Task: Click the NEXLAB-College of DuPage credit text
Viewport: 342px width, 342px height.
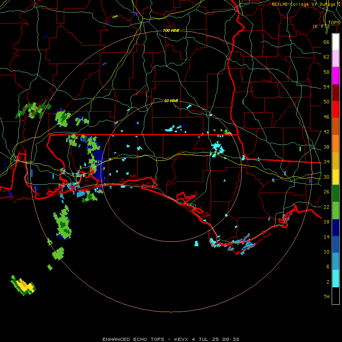Action: click(x=306, y=4)
